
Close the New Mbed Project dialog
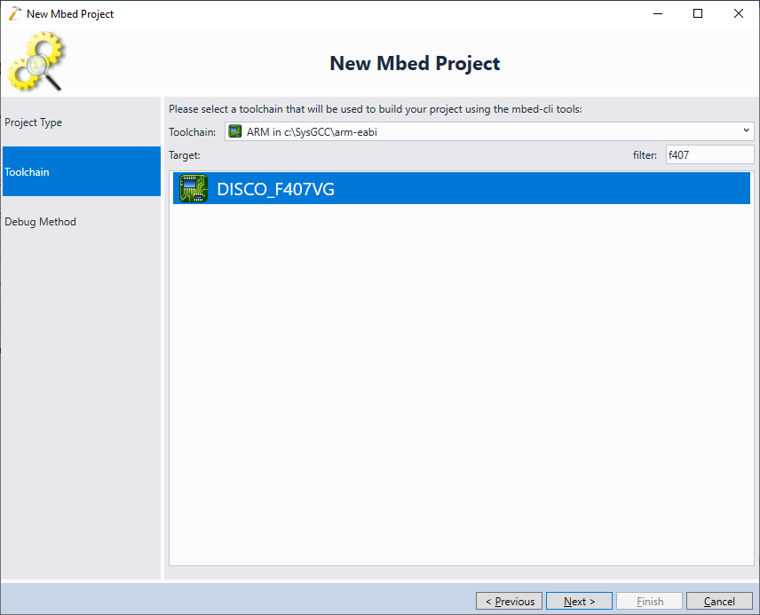pyautogui.click(x=738, y=13)
